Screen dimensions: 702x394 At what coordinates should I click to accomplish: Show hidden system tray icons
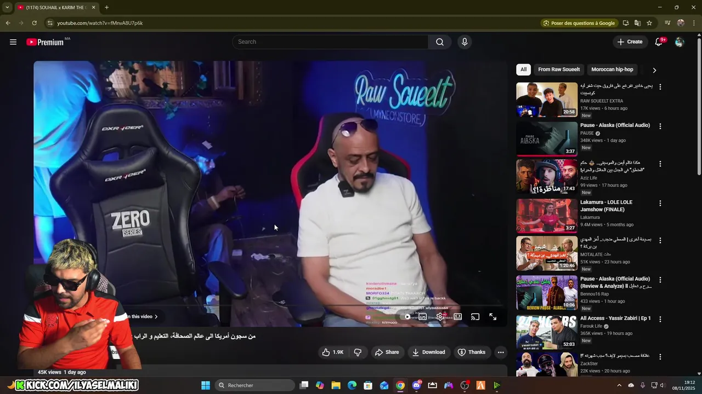click(x=619, y=385)
